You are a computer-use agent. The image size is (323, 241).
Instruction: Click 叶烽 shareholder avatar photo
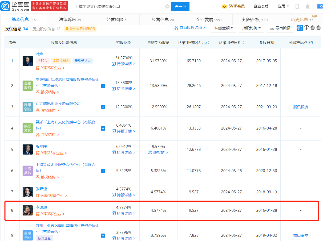click(28, 61)
